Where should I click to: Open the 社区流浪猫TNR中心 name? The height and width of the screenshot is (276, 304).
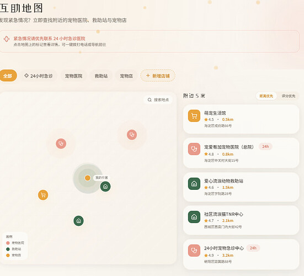click(223, 214)
